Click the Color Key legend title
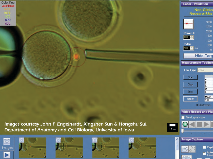 pyautogui.click(x=8, y=2)
